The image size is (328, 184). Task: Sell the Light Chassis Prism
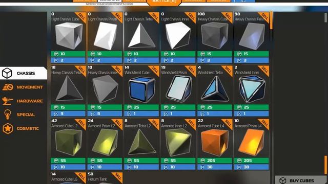tap(118, 16)
